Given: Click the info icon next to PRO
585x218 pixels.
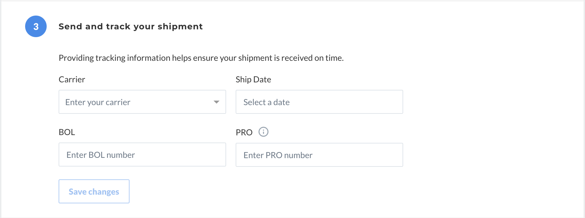Looking at the screenshot, I should coord(263,132).
